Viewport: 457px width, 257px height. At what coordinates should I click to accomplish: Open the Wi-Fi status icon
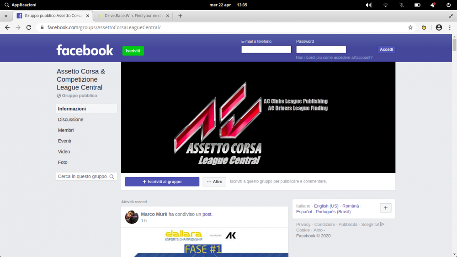tap(386, 5)
